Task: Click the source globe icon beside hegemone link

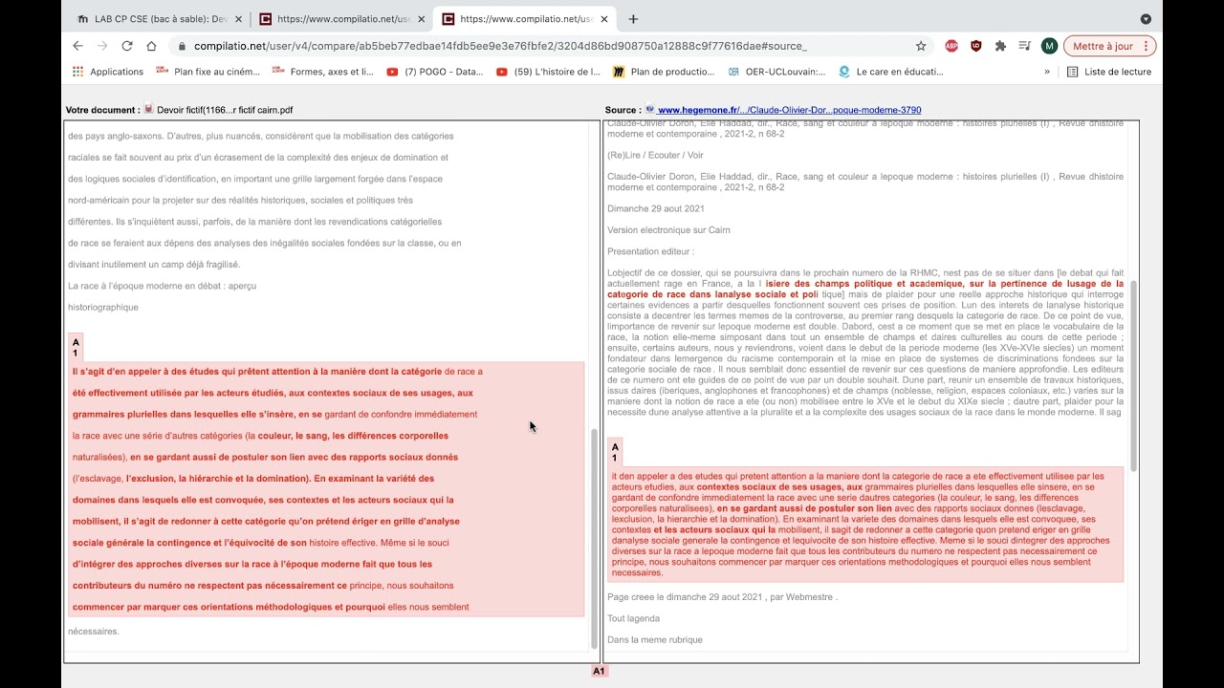Action: (650, 109)
